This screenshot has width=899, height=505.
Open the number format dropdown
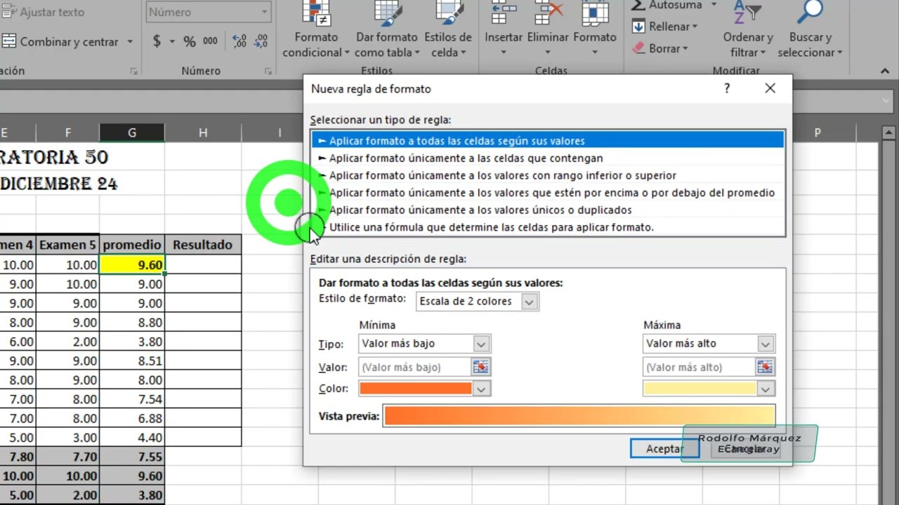coord(265,12)
